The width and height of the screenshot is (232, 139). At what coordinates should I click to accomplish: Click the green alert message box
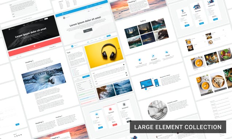tap(87, 94)
